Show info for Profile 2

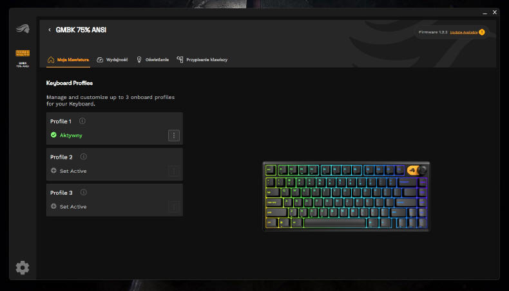pyautogui.click(x=83, y=157)
